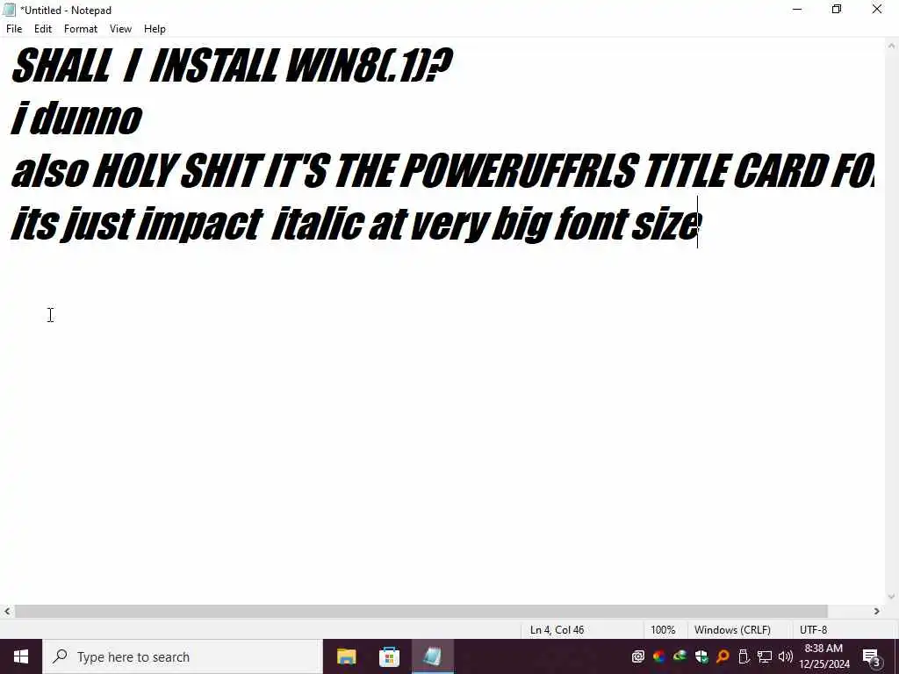Select the Notepad taskbar button

click(432, 656)
